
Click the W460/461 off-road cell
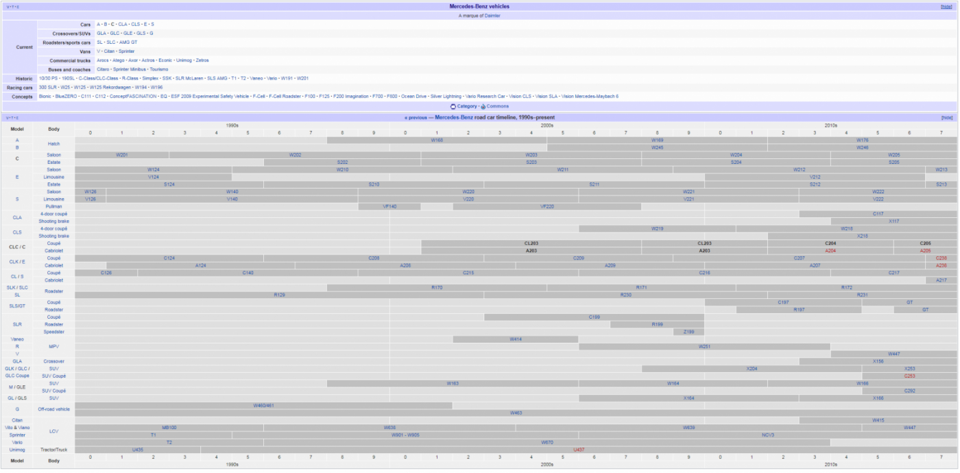pos(263,405)
